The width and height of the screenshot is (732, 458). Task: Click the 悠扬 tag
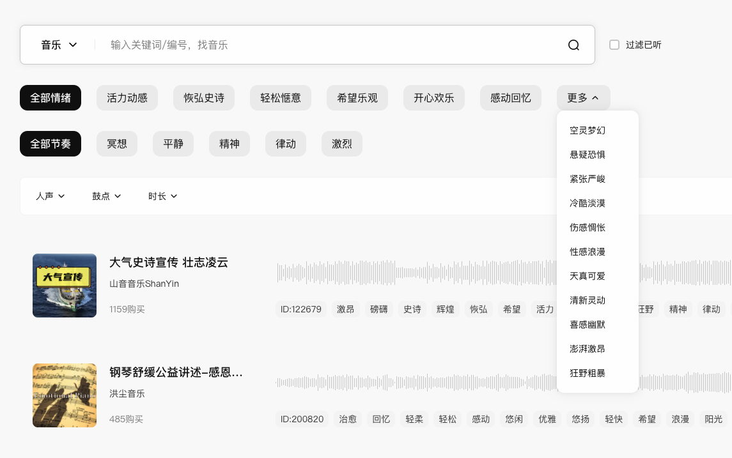click(x=580, y=419)
